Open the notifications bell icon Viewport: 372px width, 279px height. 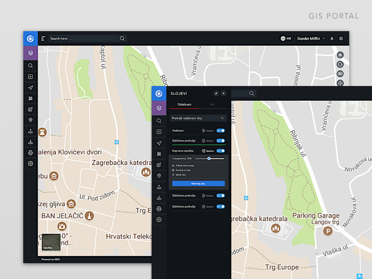click(x=332, y=39)
